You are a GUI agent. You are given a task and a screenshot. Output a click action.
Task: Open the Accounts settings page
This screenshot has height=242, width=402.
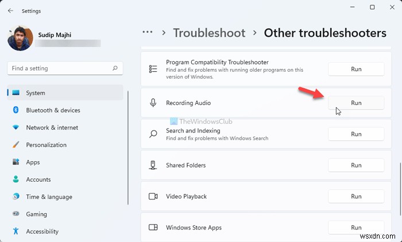tap(38, 179)
